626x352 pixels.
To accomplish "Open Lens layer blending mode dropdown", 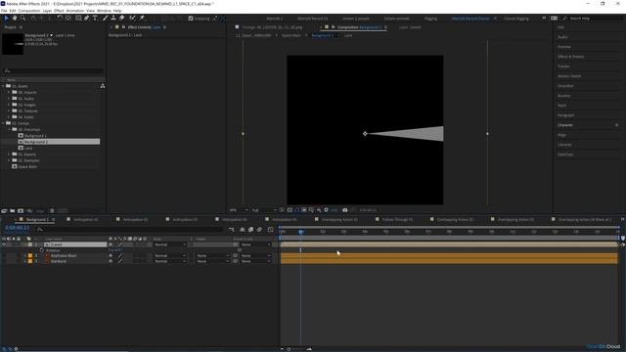I will click(x=169, y=244).
